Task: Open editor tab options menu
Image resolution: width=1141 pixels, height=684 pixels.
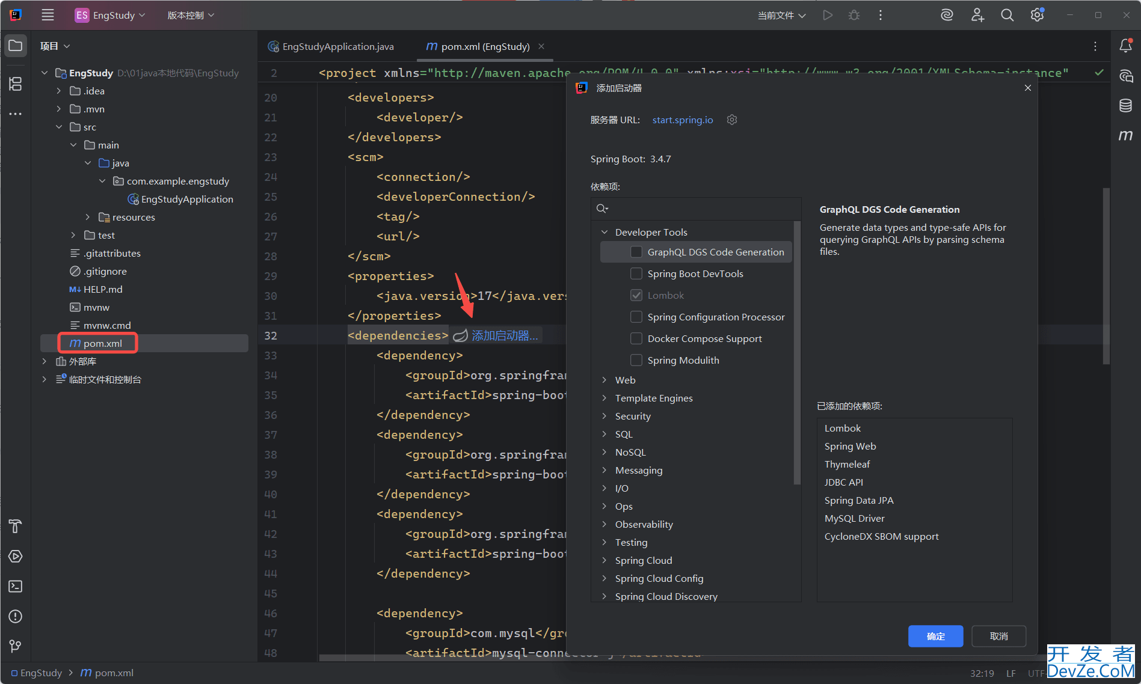Action: (x=1095, y=46)
